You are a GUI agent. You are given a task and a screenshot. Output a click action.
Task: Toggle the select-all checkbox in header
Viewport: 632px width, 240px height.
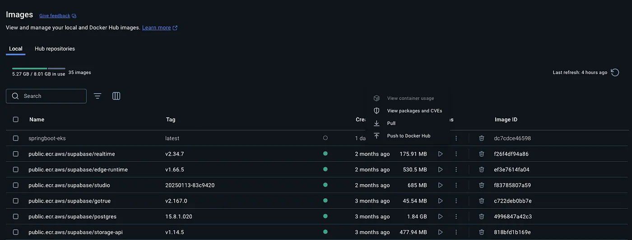click(x=16, y=120)
